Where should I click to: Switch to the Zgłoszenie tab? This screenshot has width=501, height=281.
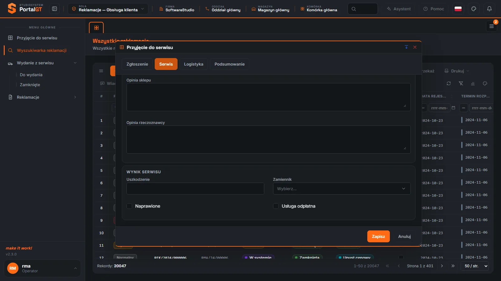(137, 64)
